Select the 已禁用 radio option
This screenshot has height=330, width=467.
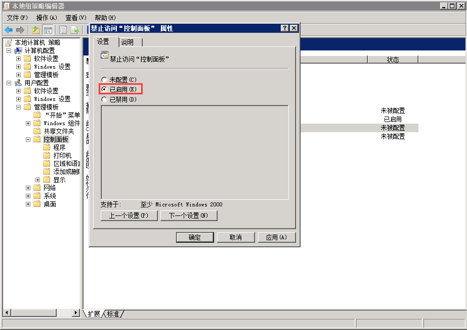tap(104, 99)
